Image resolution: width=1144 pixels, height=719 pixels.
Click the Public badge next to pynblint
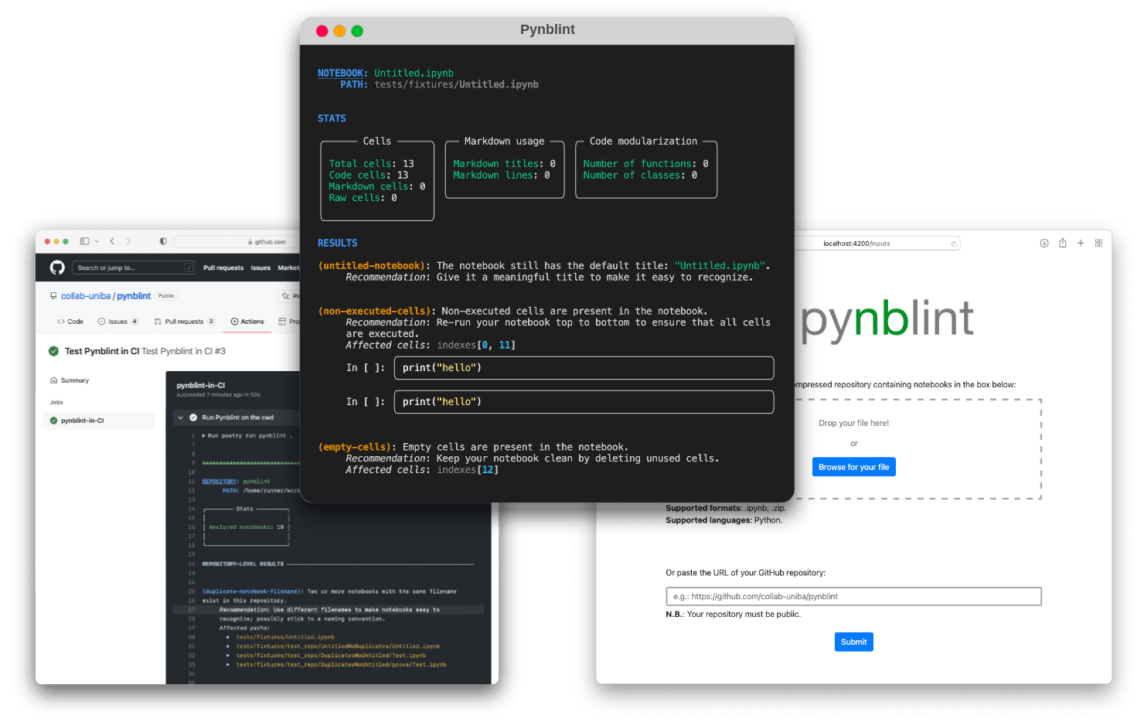(166, 296)
